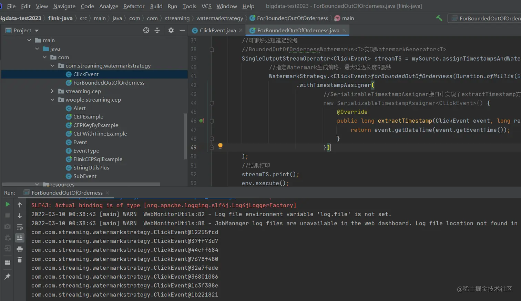Select ForBoundedOutOfOrderness class in tree
Image resolution: width=521 pixels, height=301 pixels.
[109, 83]
